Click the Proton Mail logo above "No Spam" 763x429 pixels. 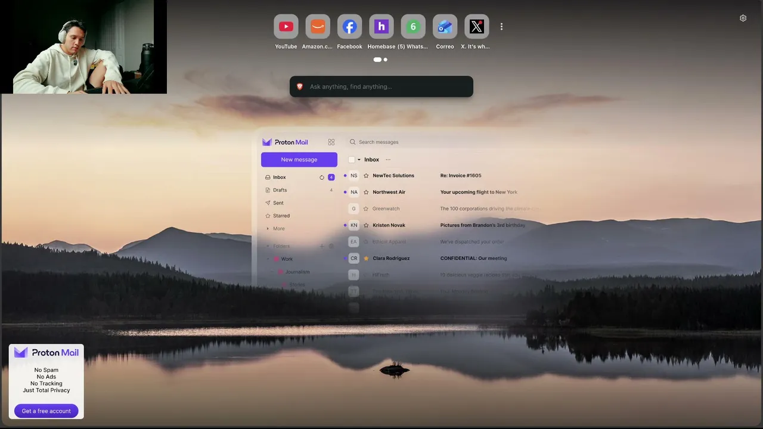click(46, 353)
